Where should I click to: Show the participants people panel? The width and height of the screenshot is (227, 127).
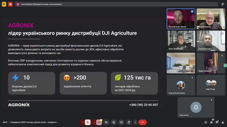[x=211, y=122]
